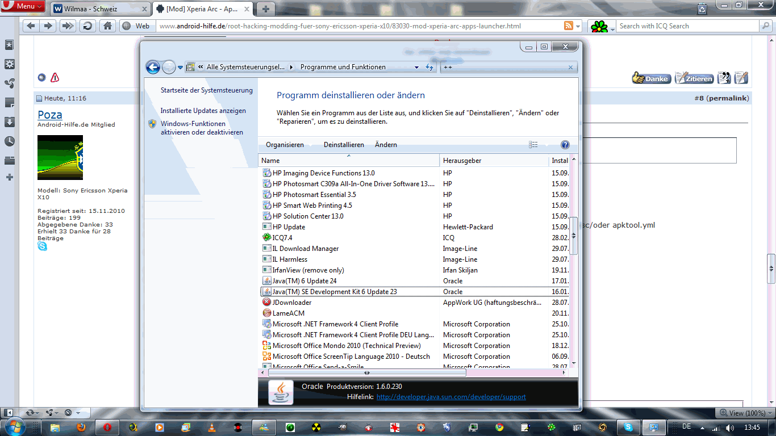Sort programs by Herausgeber column

[494, 161]
